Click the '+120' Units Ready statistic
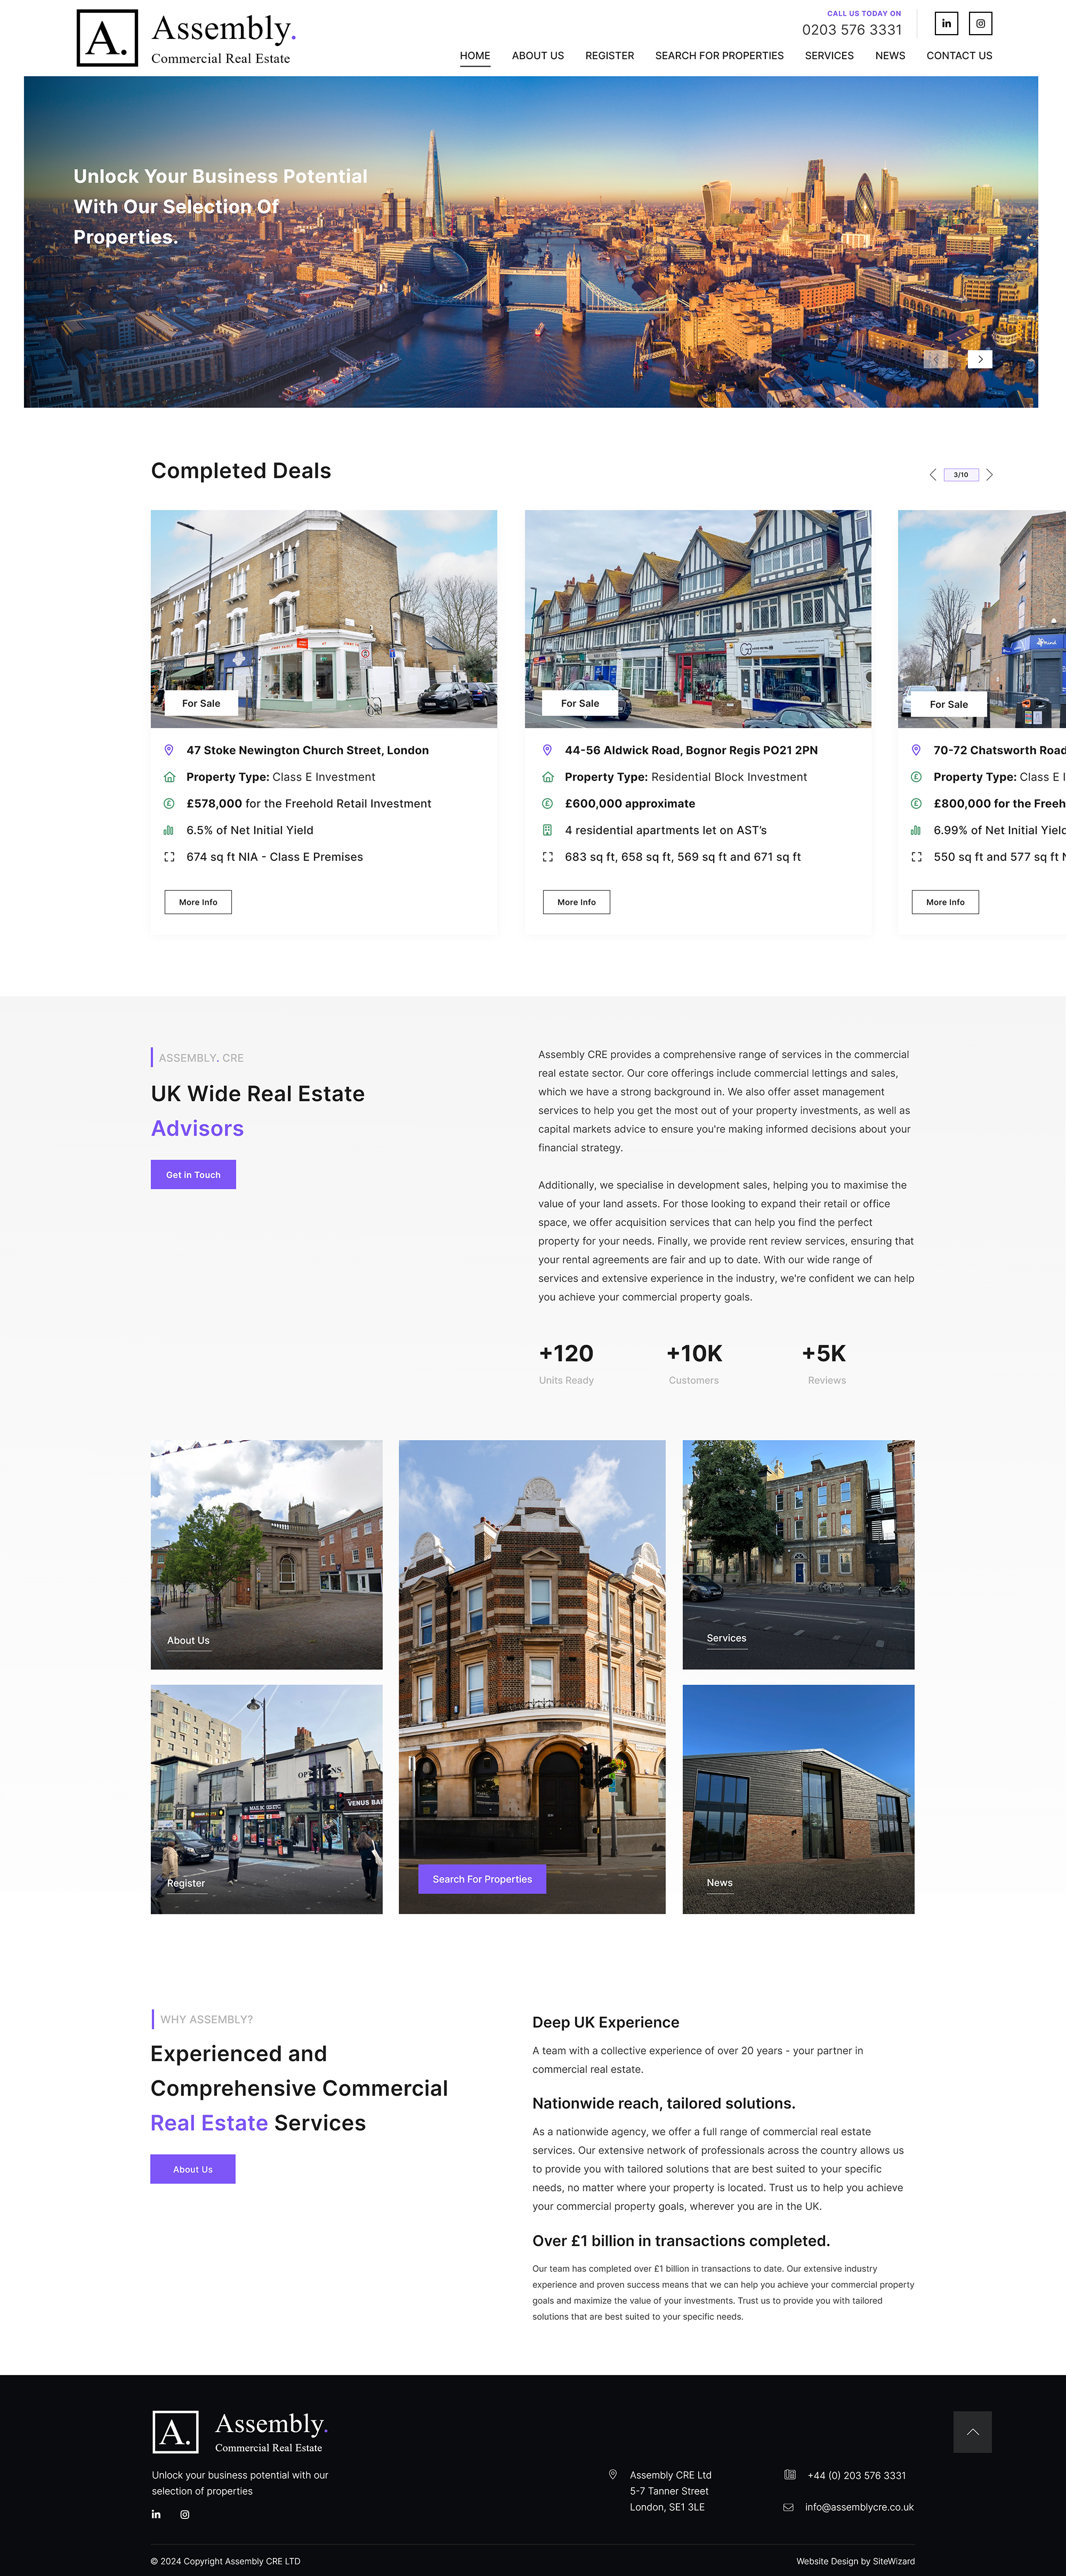The width and height of the screenshot is (1066, 2576). 566,1363
